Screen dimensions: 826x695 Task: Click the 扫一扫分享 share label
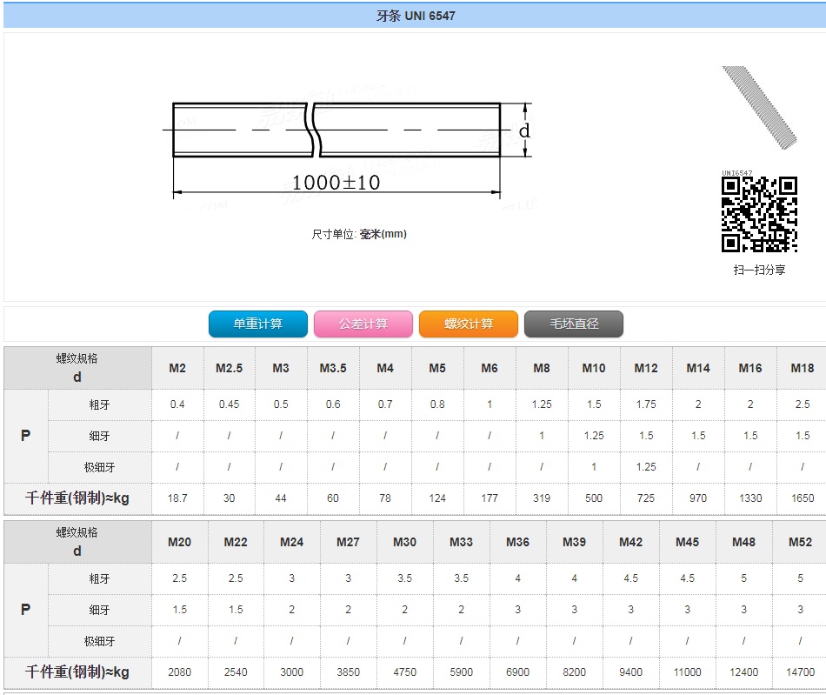click(759, 270)
